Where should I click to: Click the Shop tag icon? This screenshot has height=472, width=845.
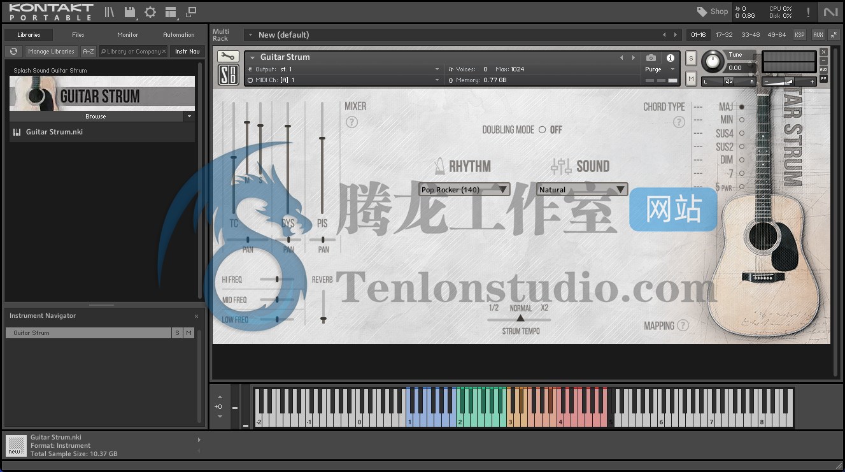pos(702,11)
